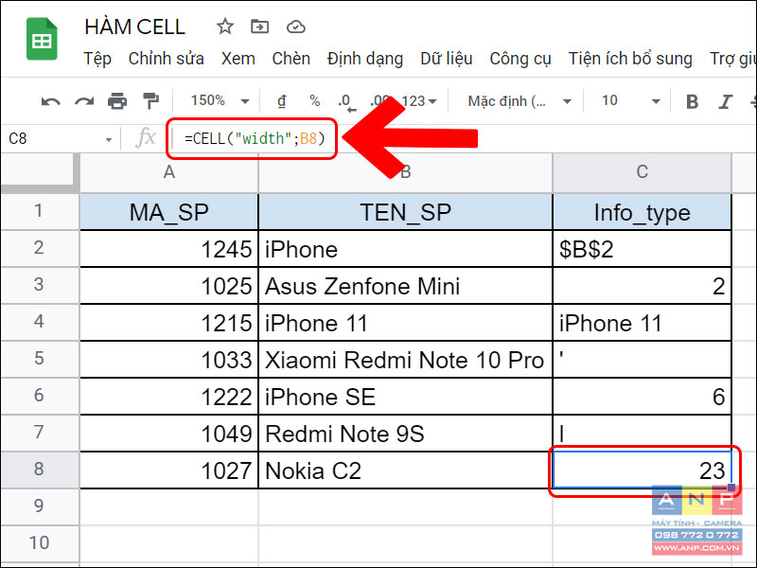This screenshot has height=568, width=757.
Task: Decrease decimal places
Action: coord(346,102)
